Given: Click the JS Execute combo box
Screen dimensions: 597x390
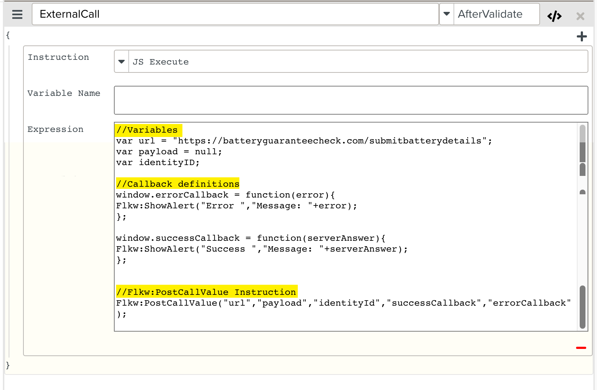Looking at the screenshot, I should [357, 62].
